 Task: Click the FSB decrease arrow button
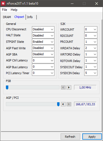pos(63,87)
